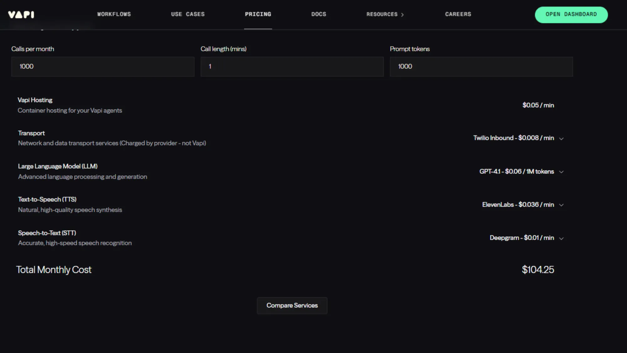
Task: Click the Vapi logo icon
Action: point(21,14)
